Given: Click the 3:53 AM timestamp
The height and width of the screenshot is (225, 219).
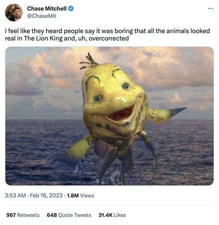Looking at the screenshot, I should (15, 195).
